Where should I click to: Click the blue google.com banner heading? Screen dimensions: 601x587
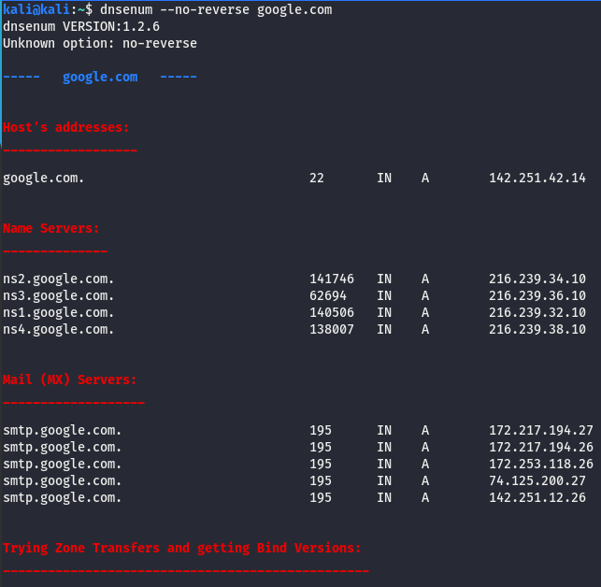click(x=100, y=77)
